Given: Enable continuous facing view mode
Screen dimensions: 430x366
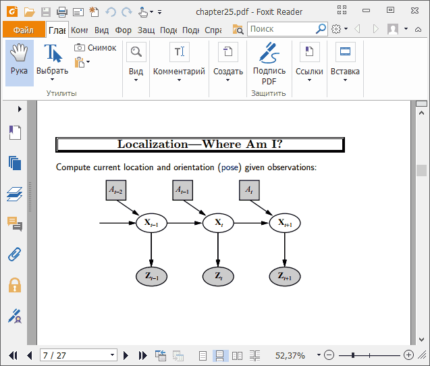Looking at the screenshot, I should coord(254,356).
